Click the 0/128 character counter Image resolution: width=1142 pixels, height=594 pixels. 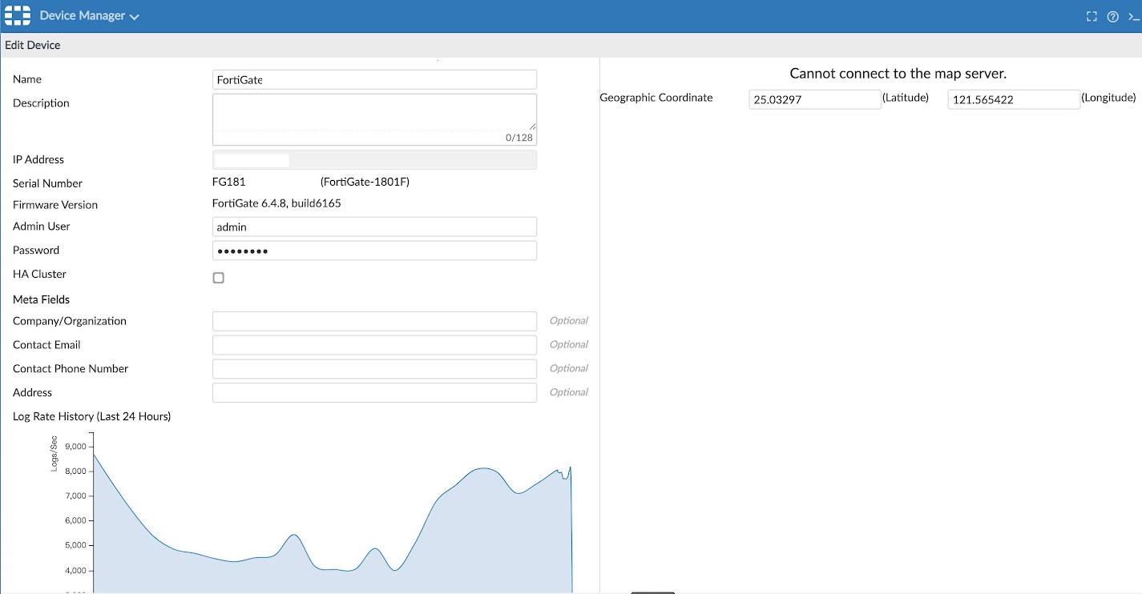pyautogui.click(x=519, y=138)
